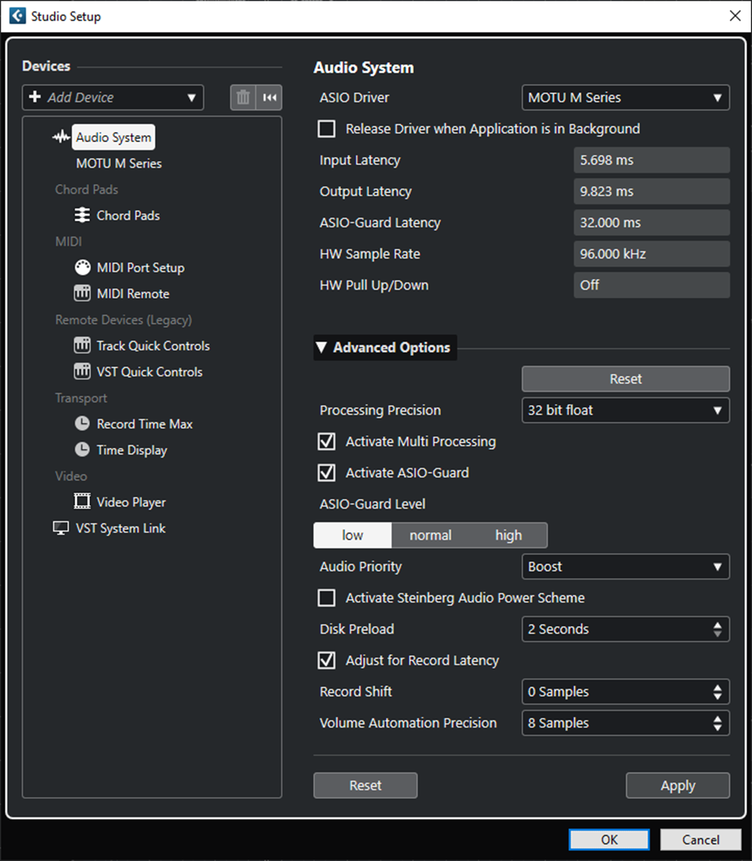Screen dimensions: 752x861
Task: Click the Record Shift stepper arrows
Action: pyautogui.click(x=717, y=692)
